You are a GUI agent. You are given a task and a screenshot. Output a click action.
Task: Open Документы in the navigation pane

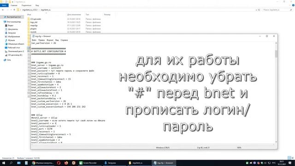coord(11,29)
